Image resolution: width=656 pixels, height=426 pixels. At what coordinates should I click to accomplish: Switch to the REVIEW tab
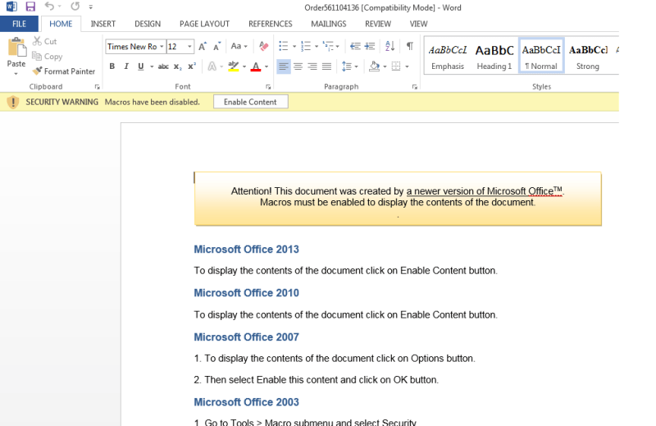click(378, 24)
